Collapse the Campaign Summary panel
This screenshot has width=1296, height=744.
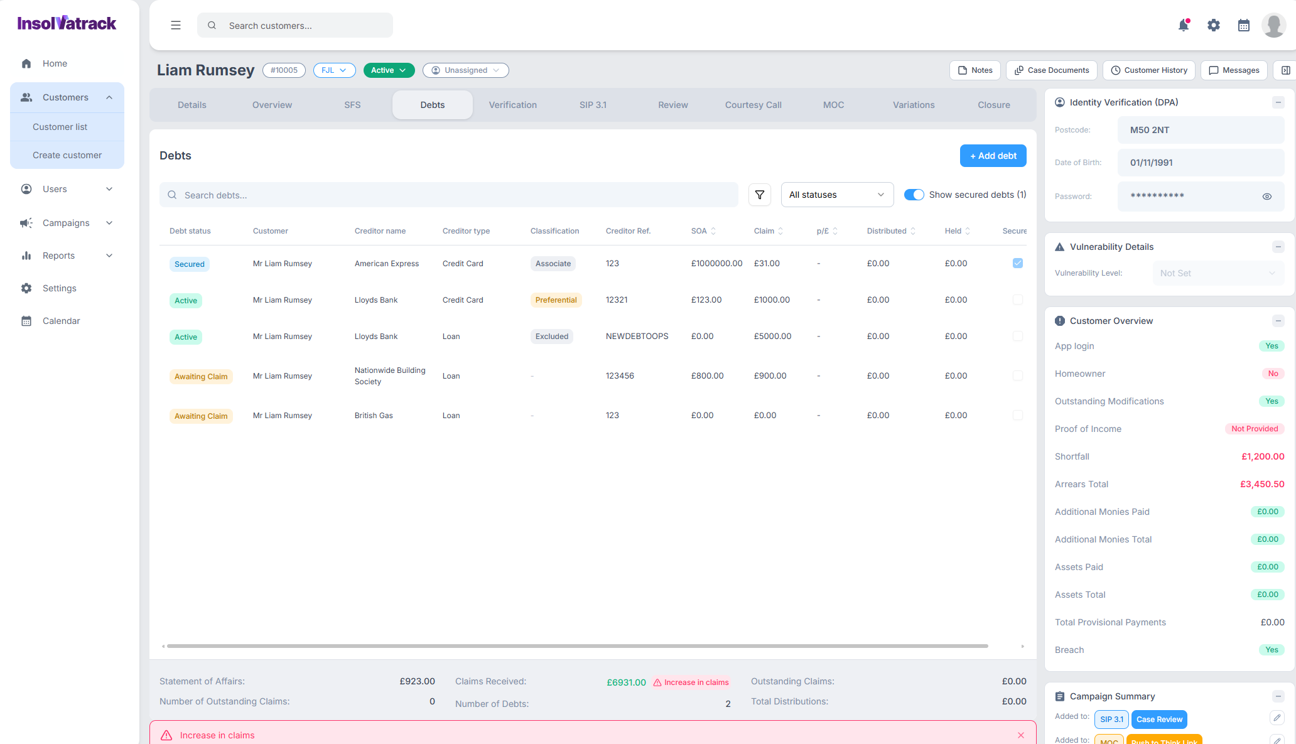tap(1278, 696)
